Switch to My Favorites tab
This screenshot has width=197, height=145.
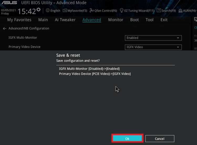(x=19, y=20)
